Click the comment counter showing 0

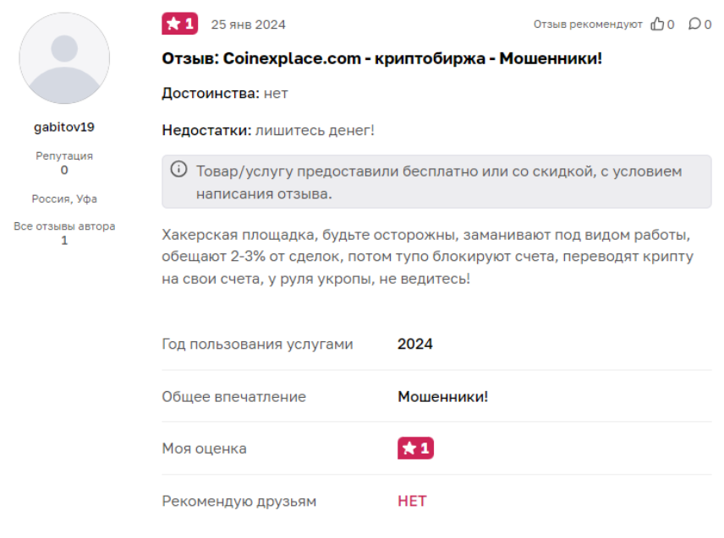[x=709, y=24]
